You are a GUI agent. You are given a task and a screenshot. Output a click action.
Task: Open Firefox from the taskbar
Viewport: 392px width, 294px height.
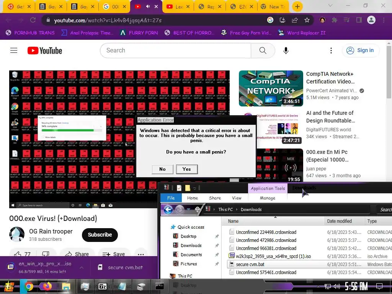pyautogui.click(x=47, y=286)
